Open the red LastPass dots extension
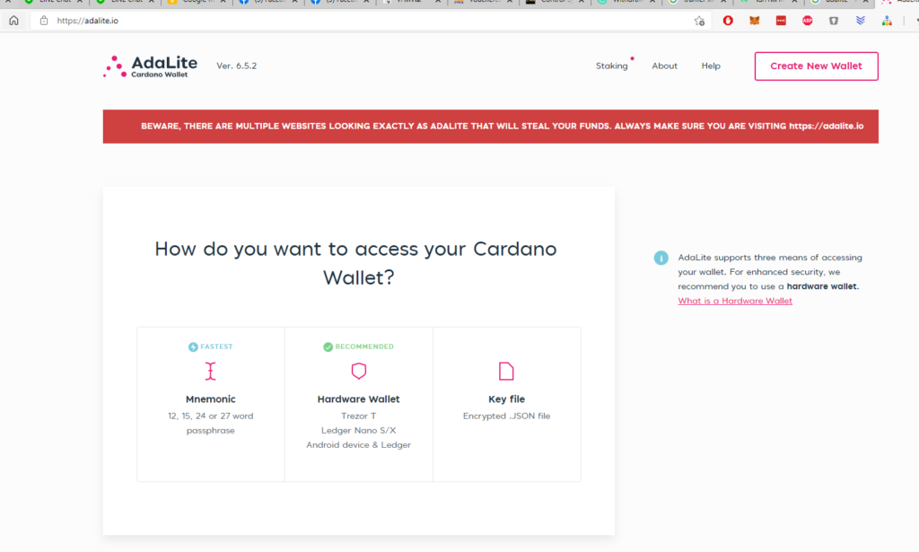Screen dimensions: 919x552 [x=781, y=21]
